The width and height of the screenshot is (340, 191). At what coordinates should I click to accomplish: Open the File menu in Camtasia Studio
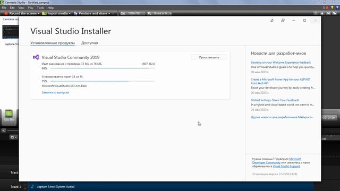click(x=4, y=8)
